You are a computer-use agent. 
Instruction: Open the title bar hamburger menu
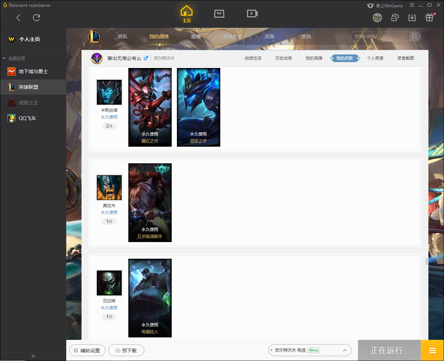[x=412, y=5]
